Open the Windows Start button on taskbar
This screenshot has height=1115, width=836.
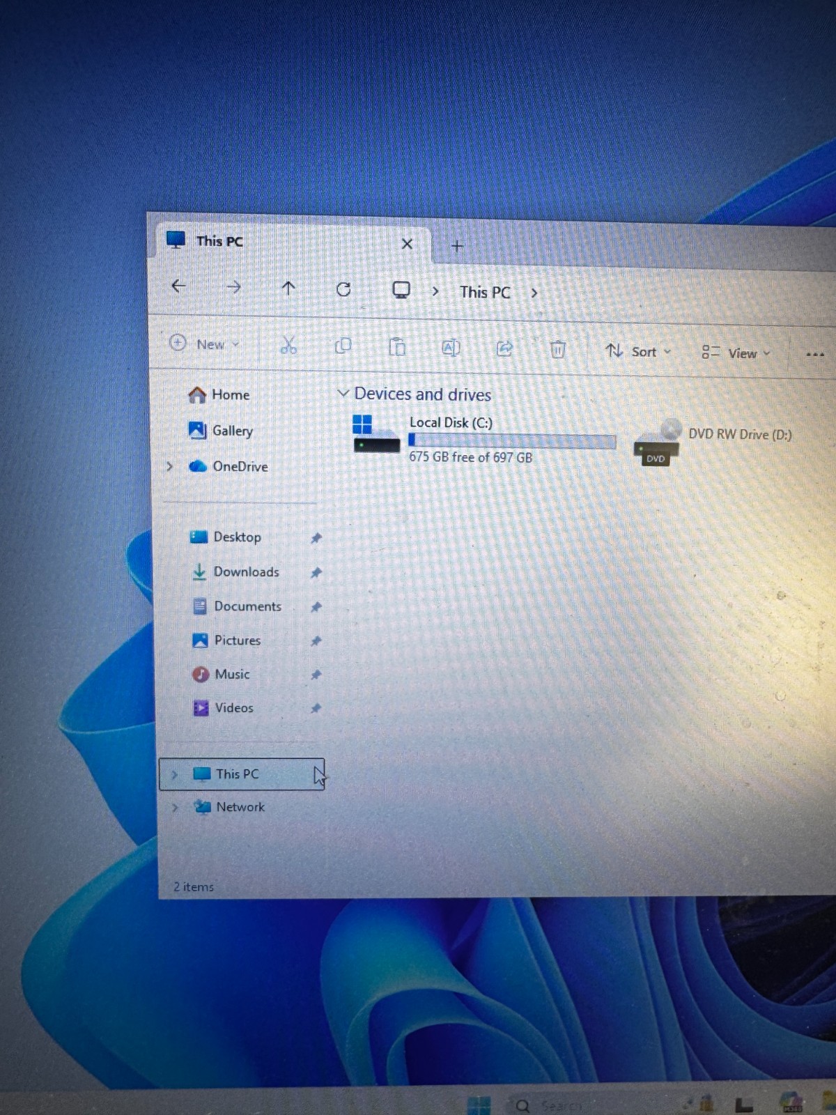point(479,1105)
